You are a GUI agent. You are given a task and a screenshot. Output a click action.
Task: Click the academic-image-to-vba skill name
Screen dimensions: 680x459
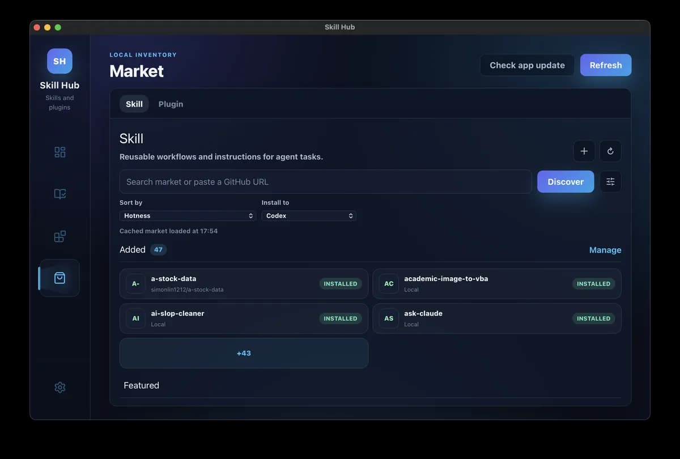446,279
